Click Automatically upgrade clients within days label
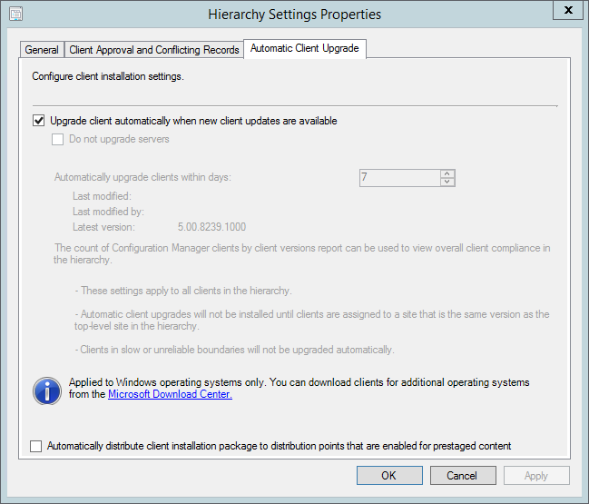Viewport: 589px width, 504px height. tap(142, 177)
